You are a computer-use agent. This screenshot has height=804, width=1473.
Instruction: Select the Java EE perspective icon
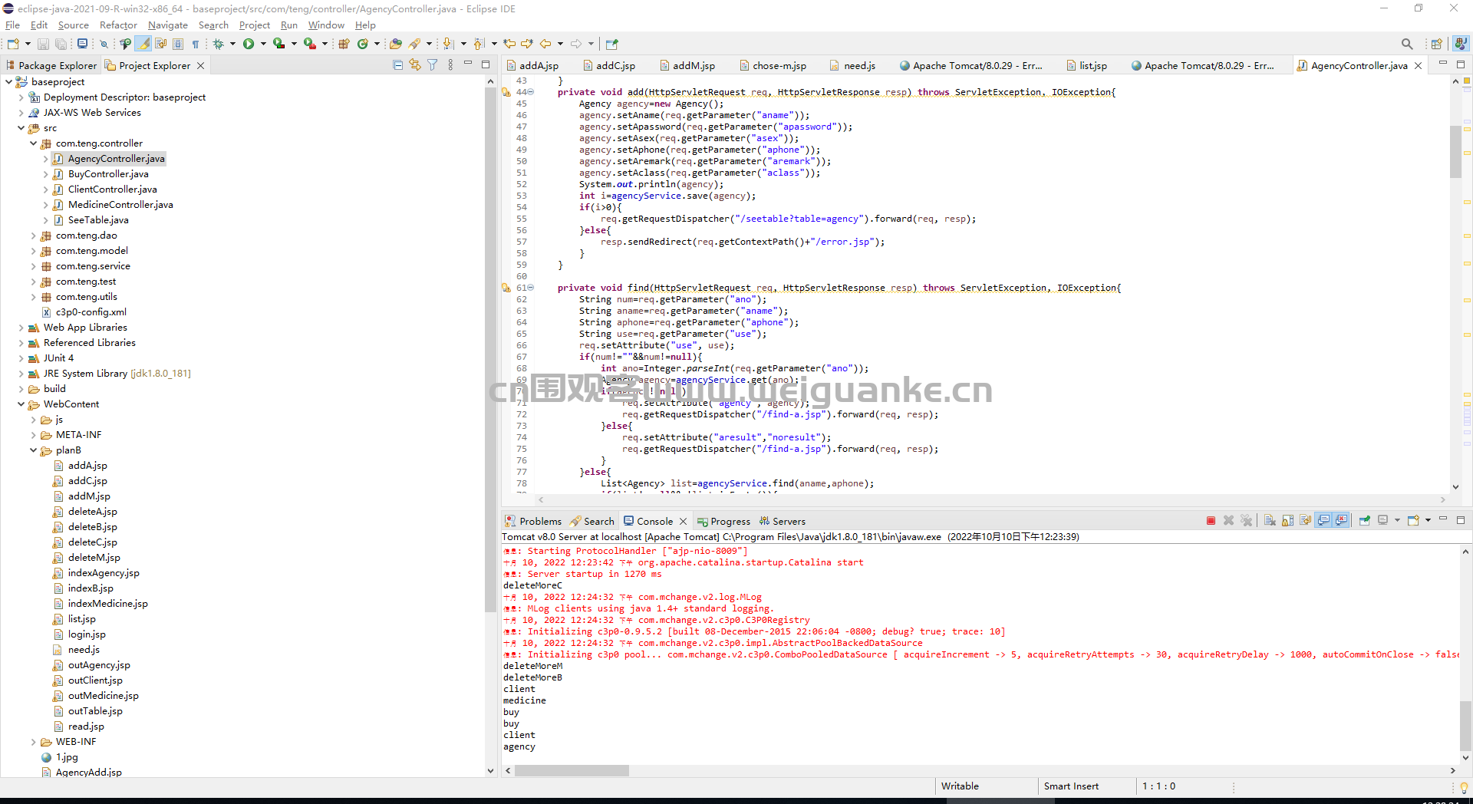[1461, 44]
